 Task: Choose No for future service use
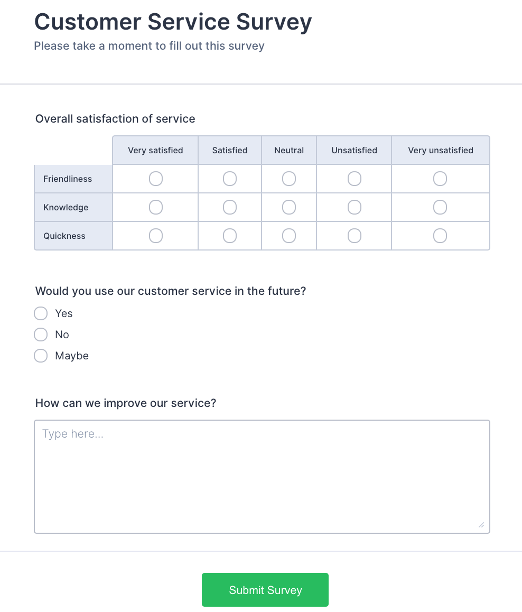click(x=41, y=335)
